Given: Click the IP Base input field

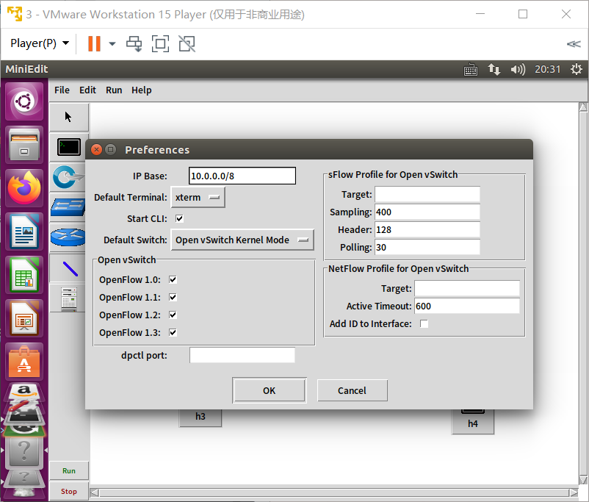Looking at the screenshot, I should [242, 176].
